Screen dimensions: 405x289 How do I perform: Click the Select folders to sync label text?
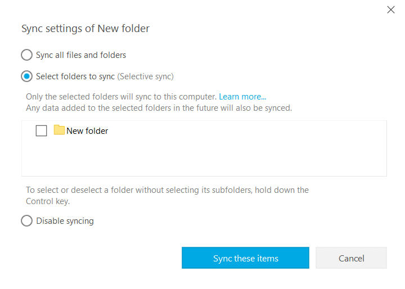tap(75, 76)
